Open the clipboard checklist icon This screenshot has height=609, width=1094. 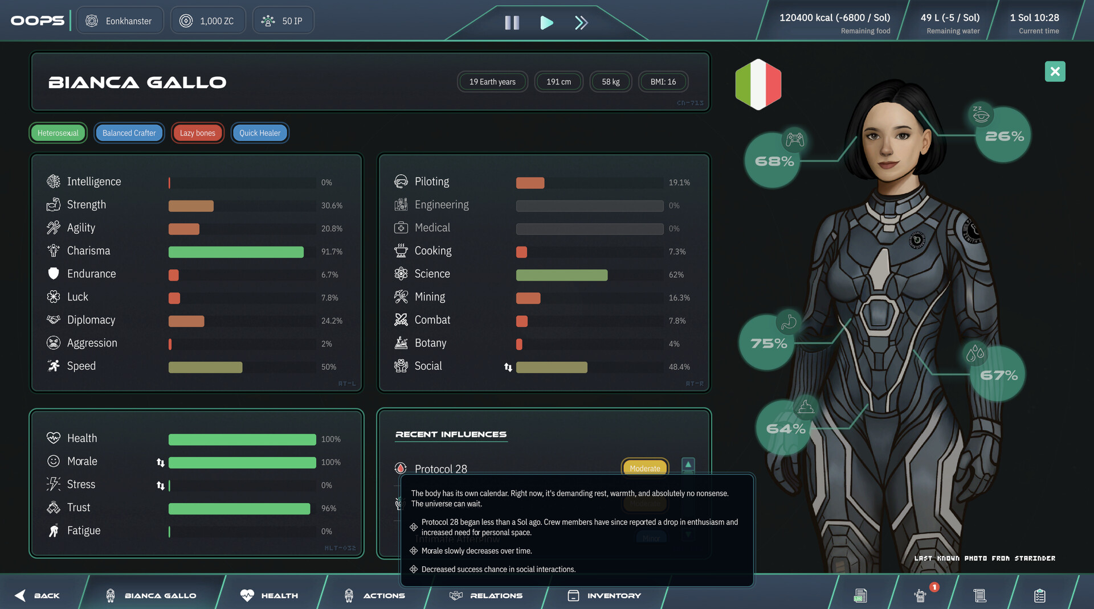pos(1040,595)
